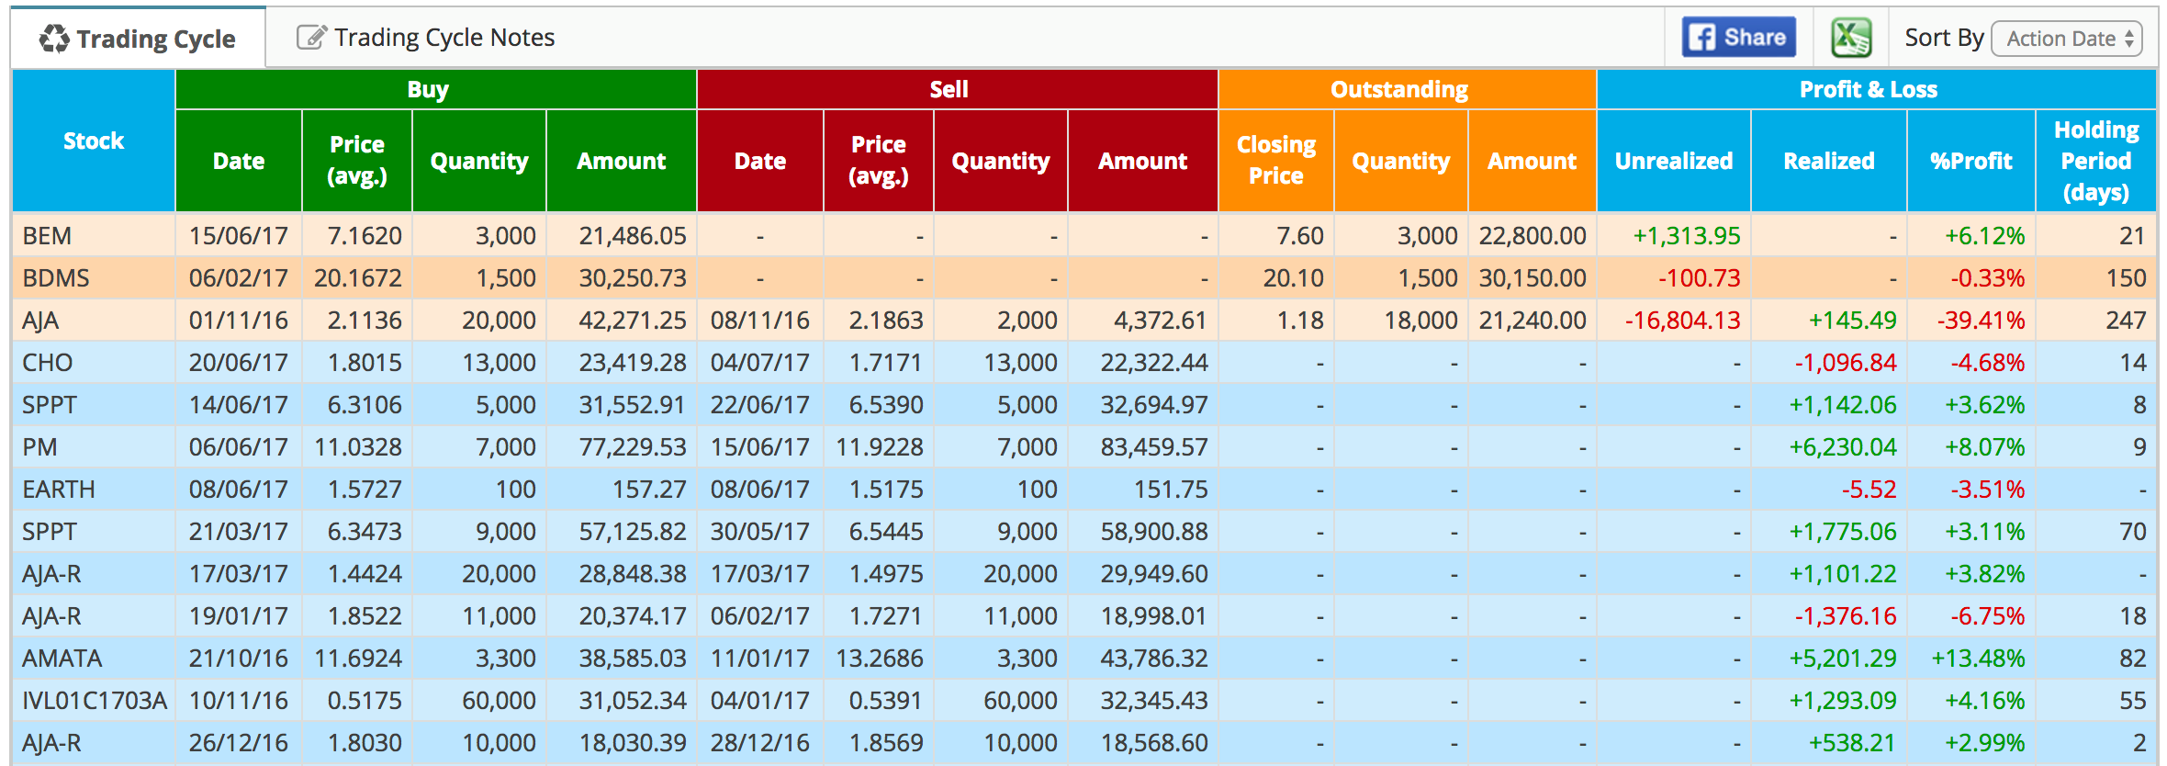Click the Facebook Share button
Viewport: 2167px width, 766px height.
pyautogui.click(x=1738, y=38)
